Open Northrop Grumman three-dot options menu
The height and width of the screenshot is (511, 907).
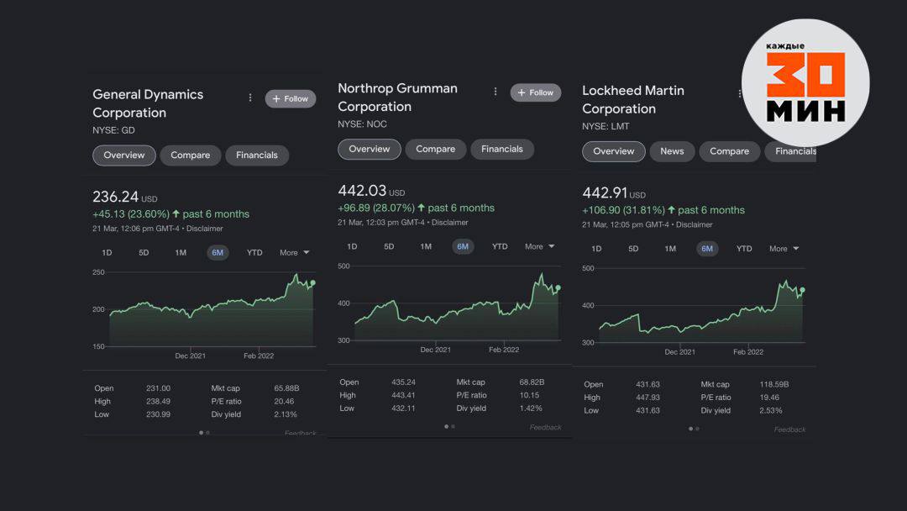click(495, 92)
